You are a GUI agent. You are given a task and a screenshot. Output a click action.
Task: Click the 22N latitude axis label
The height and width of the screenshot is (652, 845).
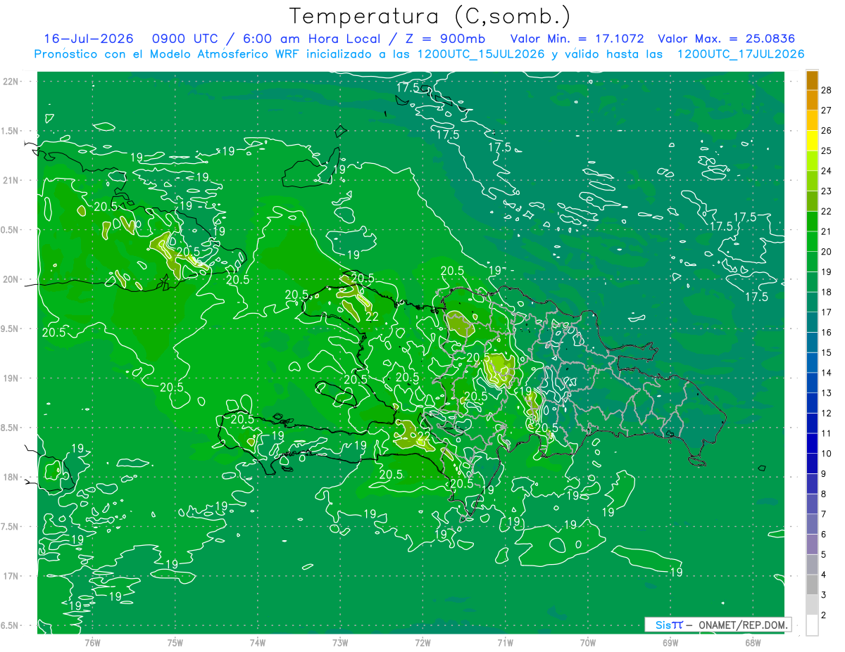tap(12, 81)
